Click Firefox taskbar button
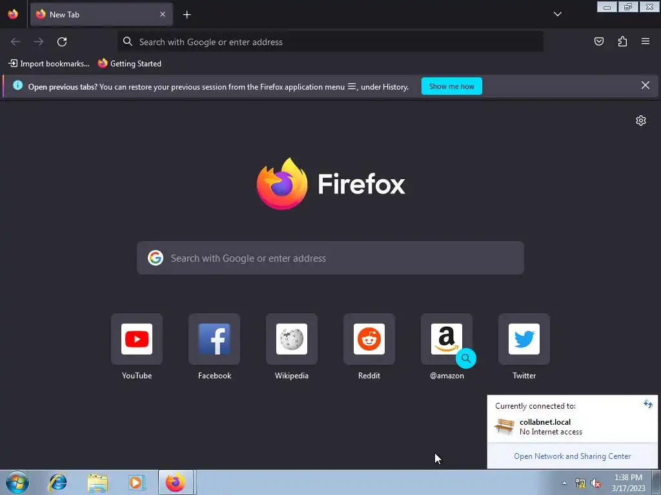The image size is (661, 495). pyautogui.click(x=176, y=482)
